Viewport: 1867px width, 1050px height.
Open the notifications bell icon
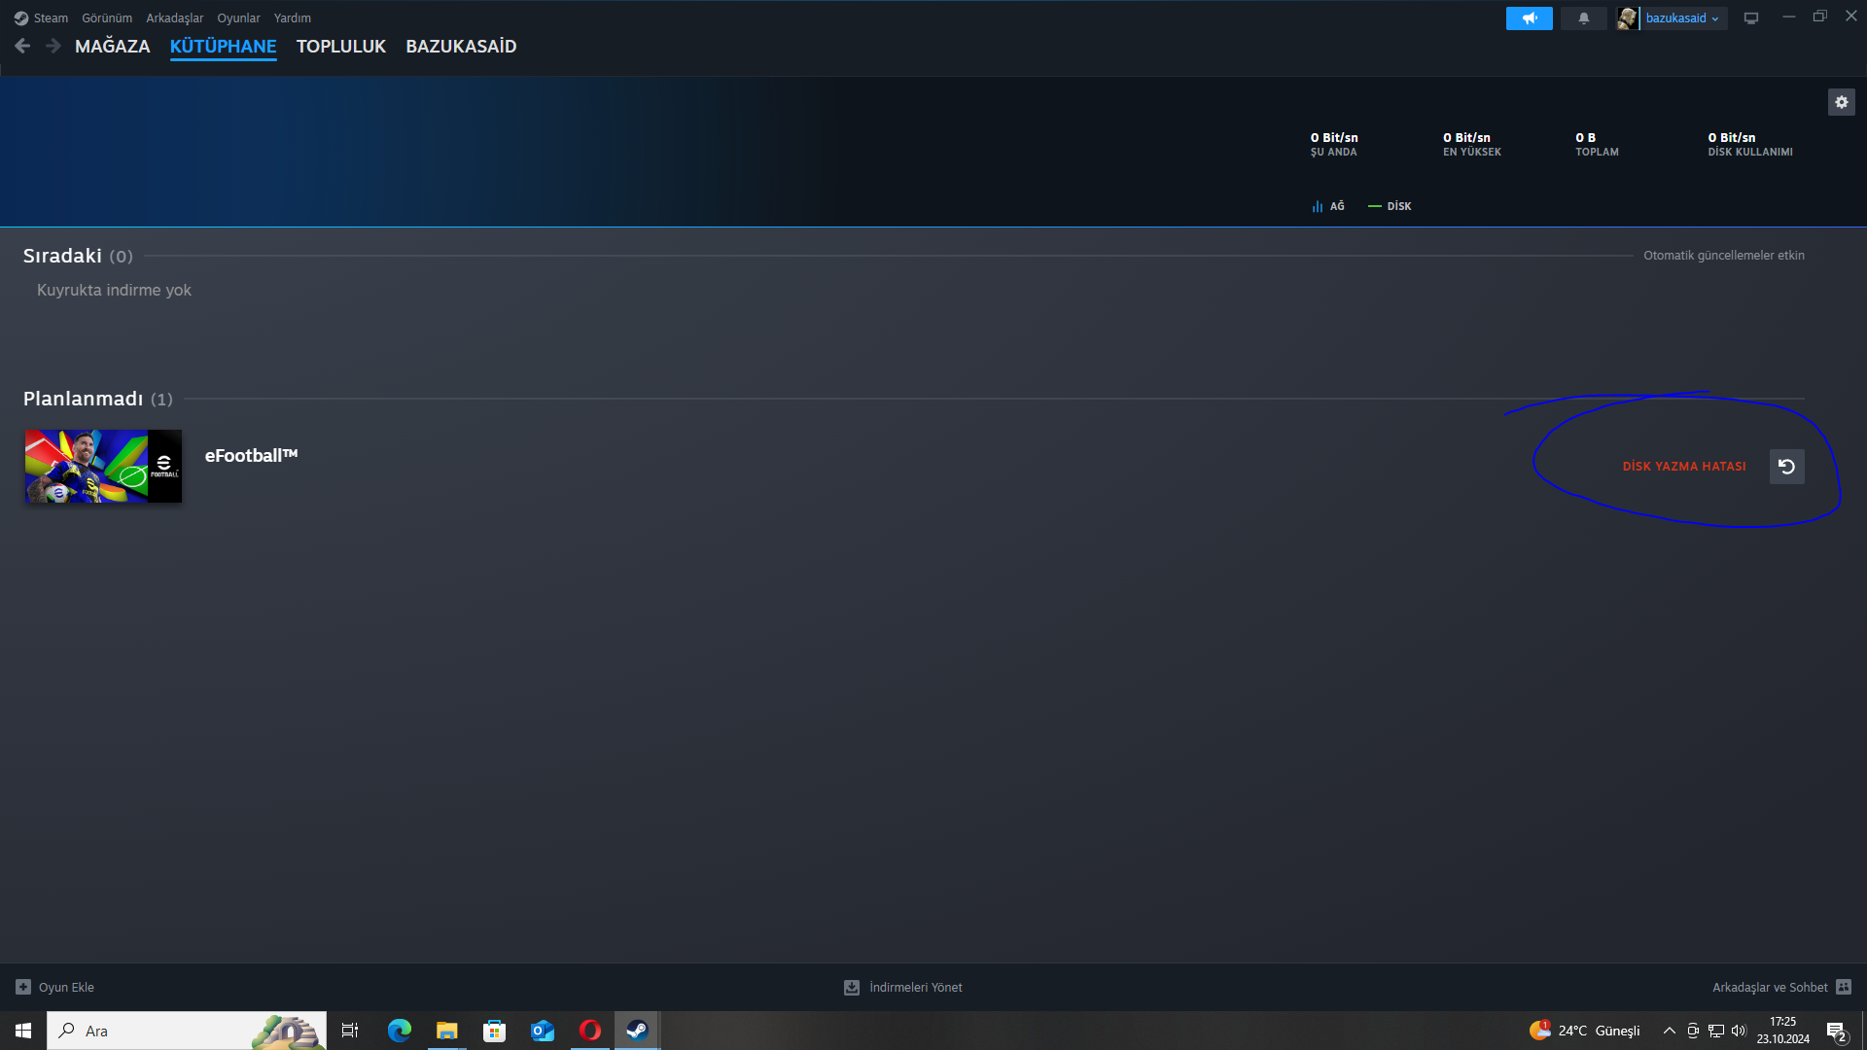click(x=1583, y=18)
